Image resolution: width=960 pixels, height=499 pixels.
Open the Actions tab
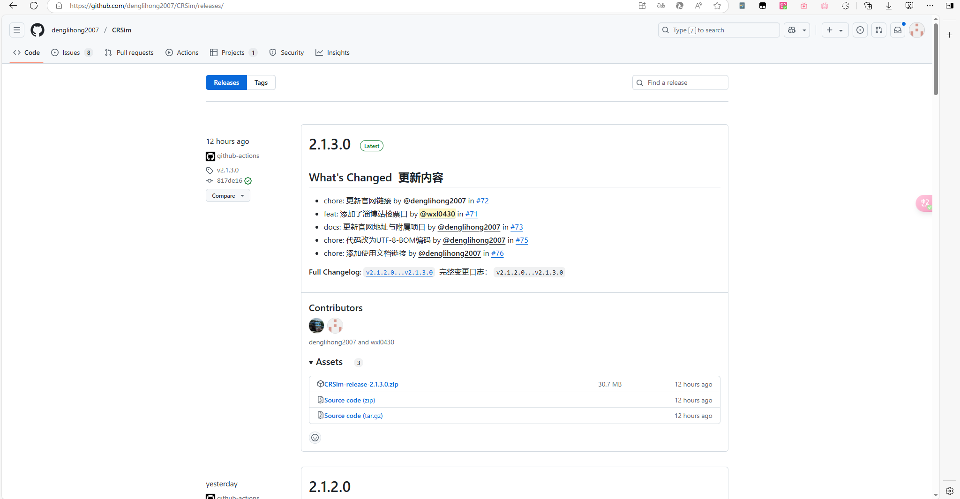(x=182, y=52)
